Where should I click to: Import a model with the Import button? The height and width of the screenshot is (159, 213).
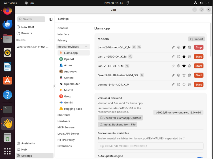196,39
